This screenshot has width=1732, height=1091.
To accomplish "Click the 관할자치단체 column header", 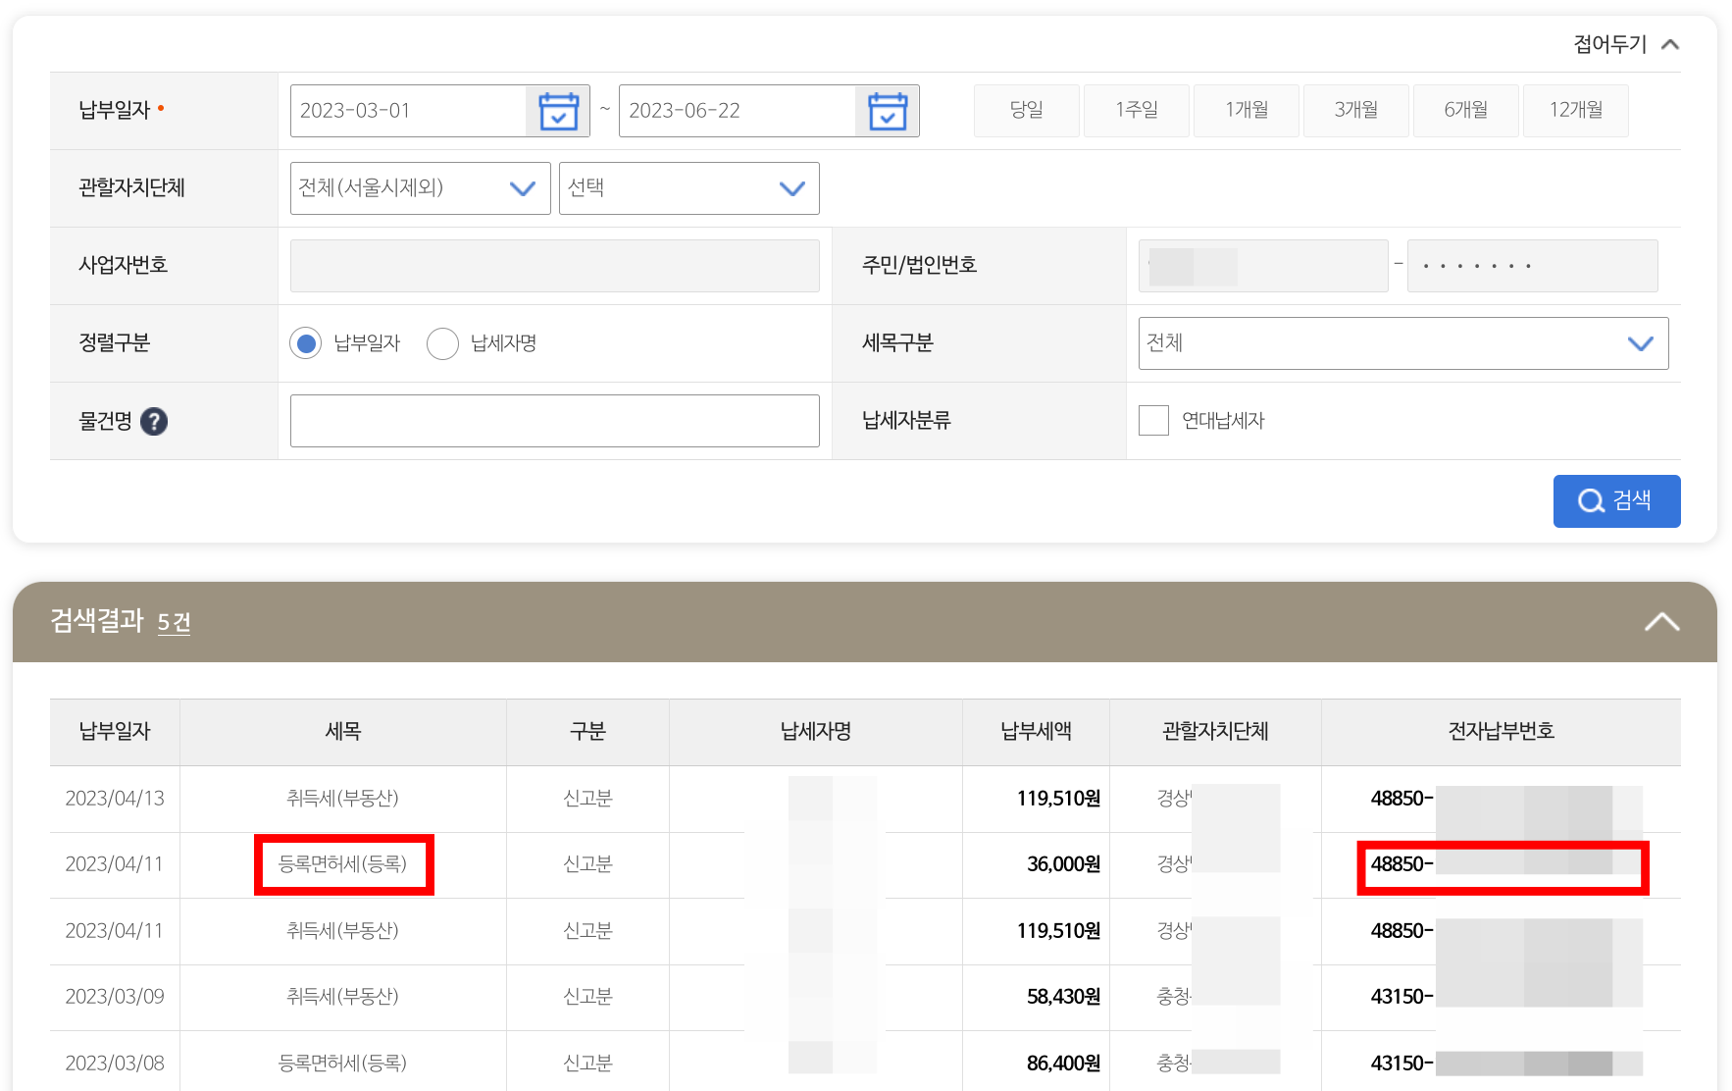I will pos(1215,732).
